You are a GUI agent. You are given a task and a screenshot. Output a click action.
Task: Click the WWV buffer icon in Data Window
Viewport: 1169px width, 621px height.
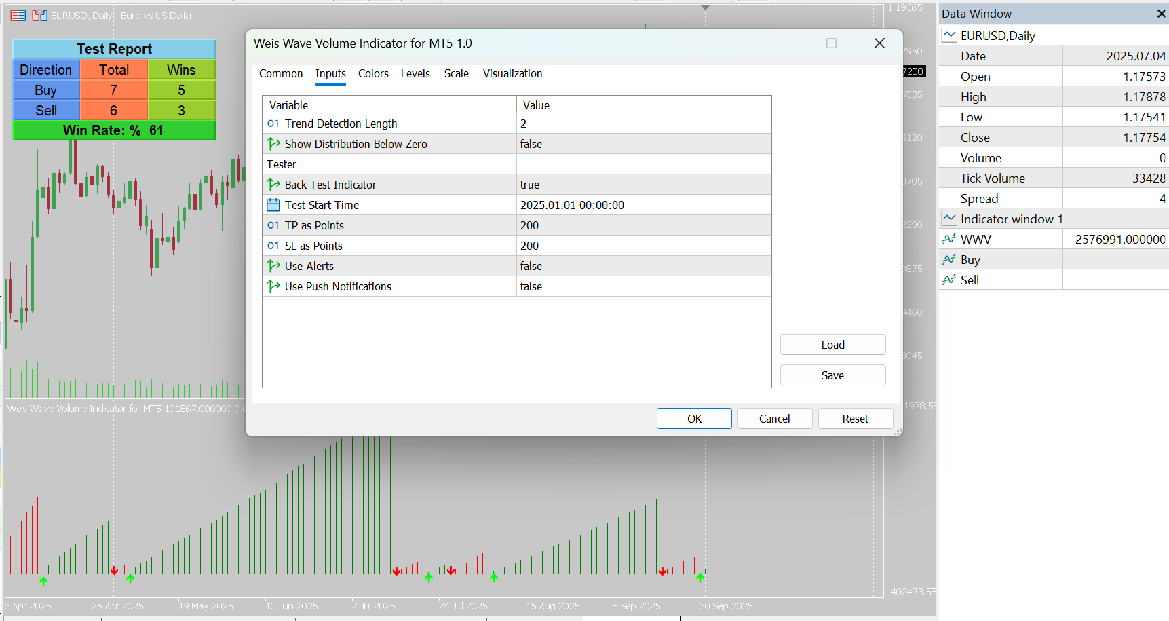click(949, 239)
